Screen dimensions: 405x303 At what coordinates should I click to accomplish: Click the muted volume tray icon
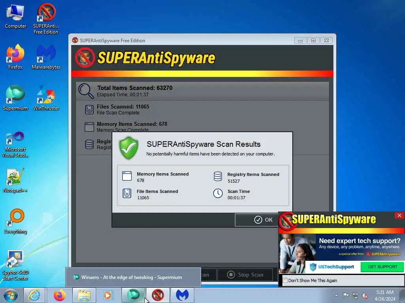tap(365, 296)
